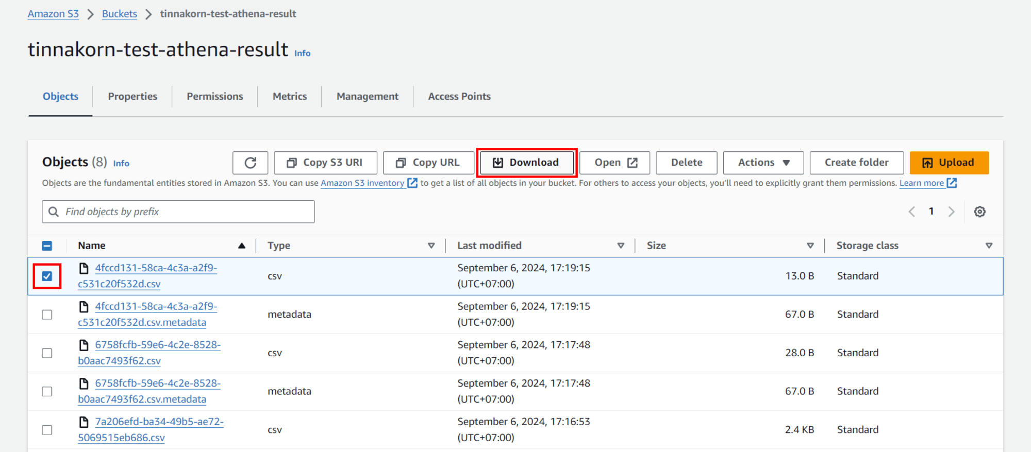Select the 7a206efd csv object checkbox
This screenshot has width=1031, height=452.
(47, 430)
